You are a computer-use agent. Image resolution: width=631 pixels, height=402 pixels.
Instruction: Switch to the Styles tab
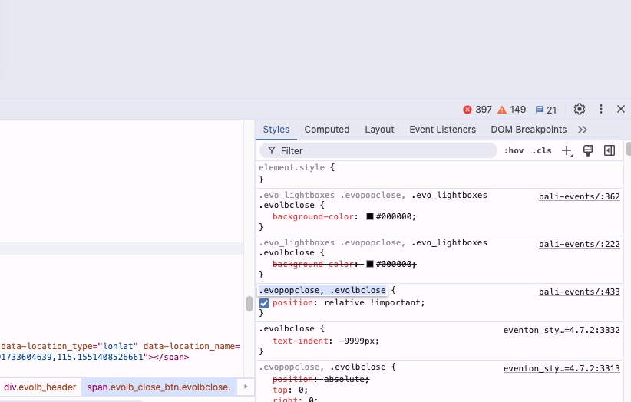(276, 130)
